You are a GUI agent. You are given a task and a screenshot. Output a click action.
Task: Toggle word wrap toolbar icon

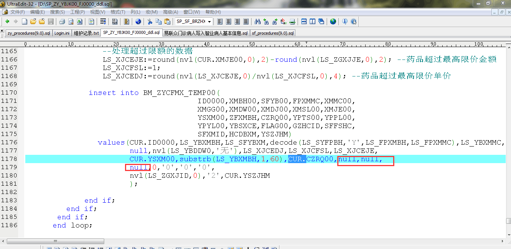[103, 21]
